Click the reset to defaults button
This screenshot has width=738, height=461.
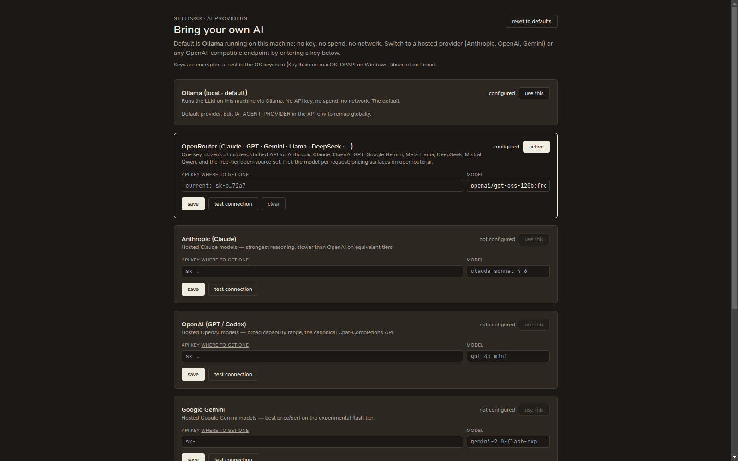pyautogui.click(x=531, y=21)
